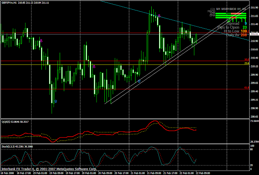Click the 19 Feb 09:00 time axis label
Screen dimensions: 259x175
56,173
